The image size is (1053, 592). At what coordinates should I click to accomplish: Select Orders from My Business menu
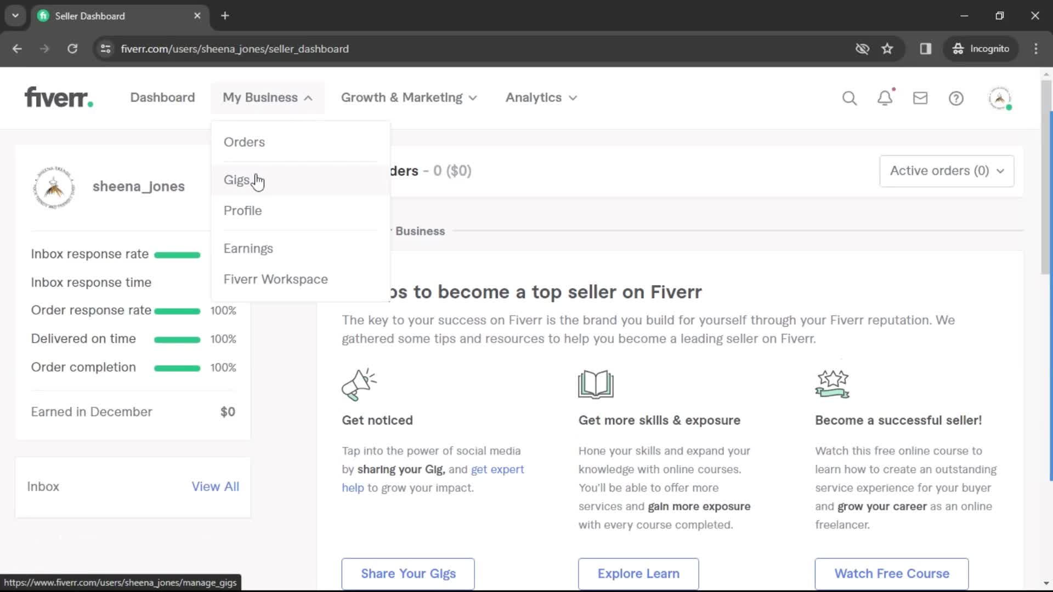pos(244,141)
